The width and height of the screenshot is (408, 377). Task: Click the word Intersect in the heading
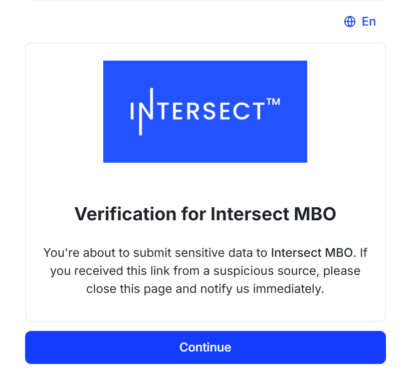tap(248, 214)
